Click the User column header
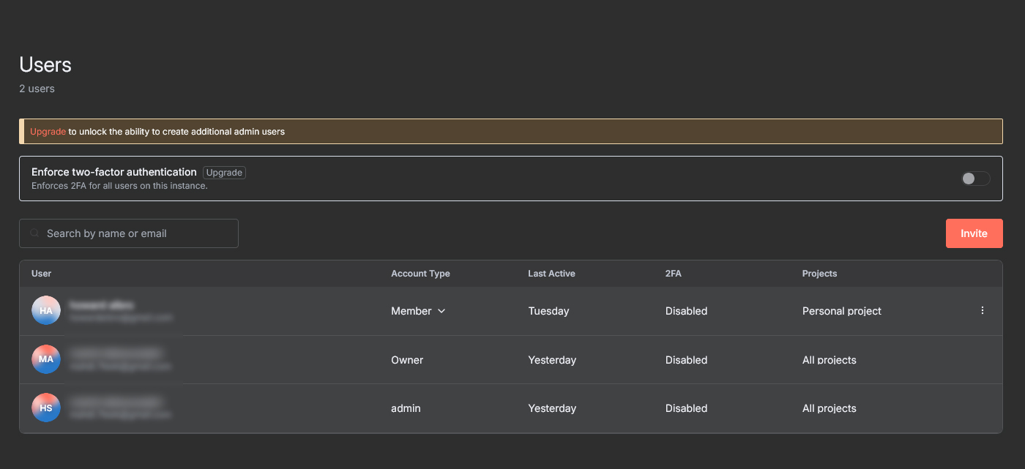The height and width of the screenshot is (469, 1025). tap(42, 274)
